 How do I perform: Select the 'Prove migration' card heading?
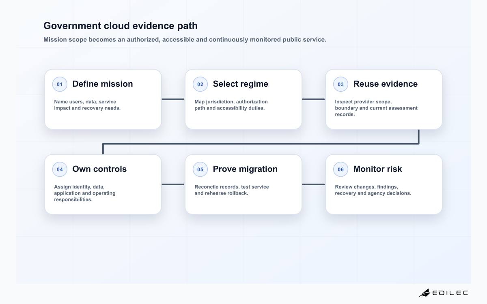[245, 169]
